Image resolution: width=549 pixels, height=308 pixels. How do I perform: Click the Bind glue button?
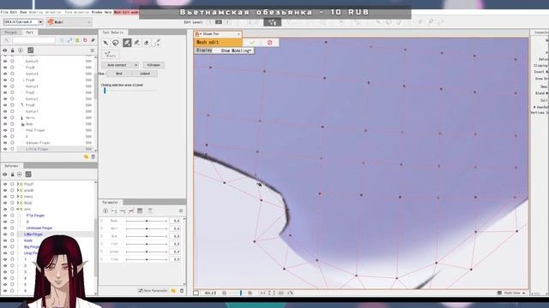[x=119, y=74]
